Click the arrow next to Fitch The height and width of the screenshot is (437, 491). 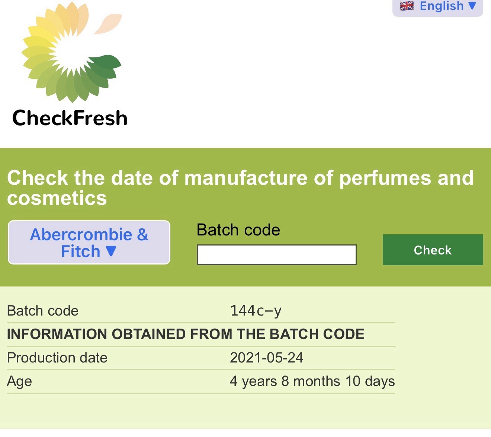click(111, 251)
